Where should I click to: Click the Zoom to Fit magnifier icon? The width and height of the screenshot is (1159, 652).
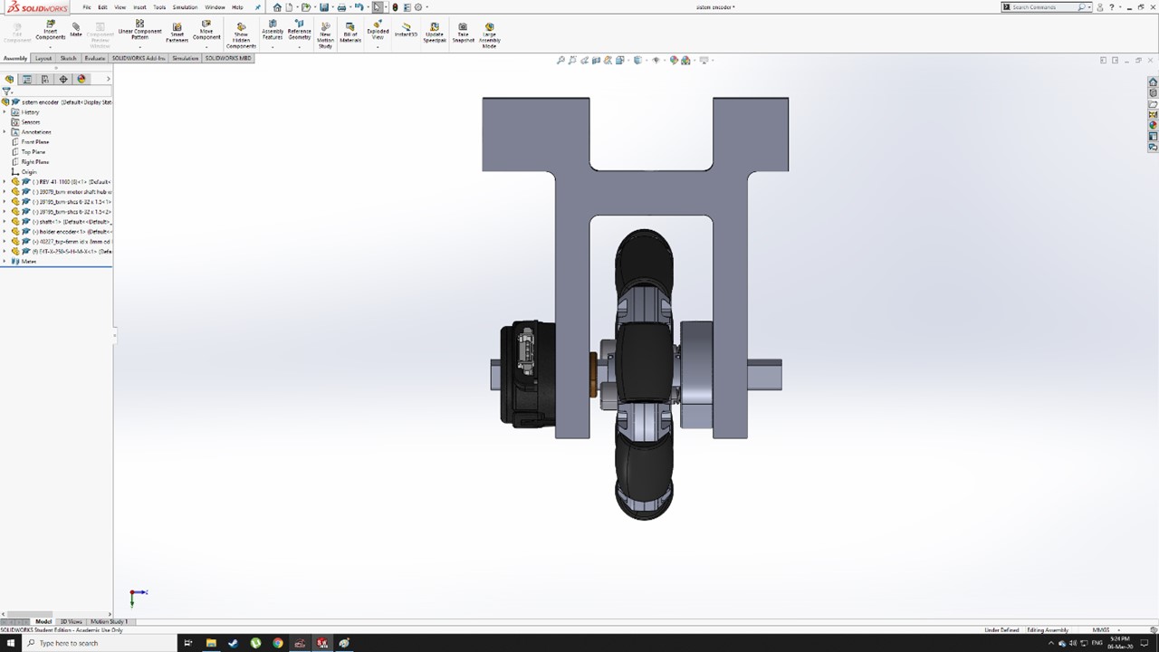point(561,61)
